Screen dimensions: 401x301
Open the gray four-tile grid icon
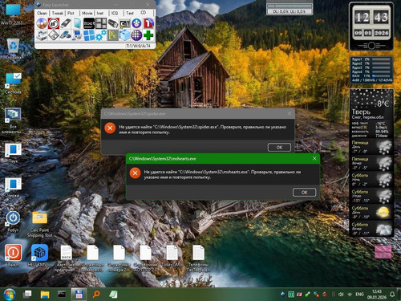tap(101, 23)
